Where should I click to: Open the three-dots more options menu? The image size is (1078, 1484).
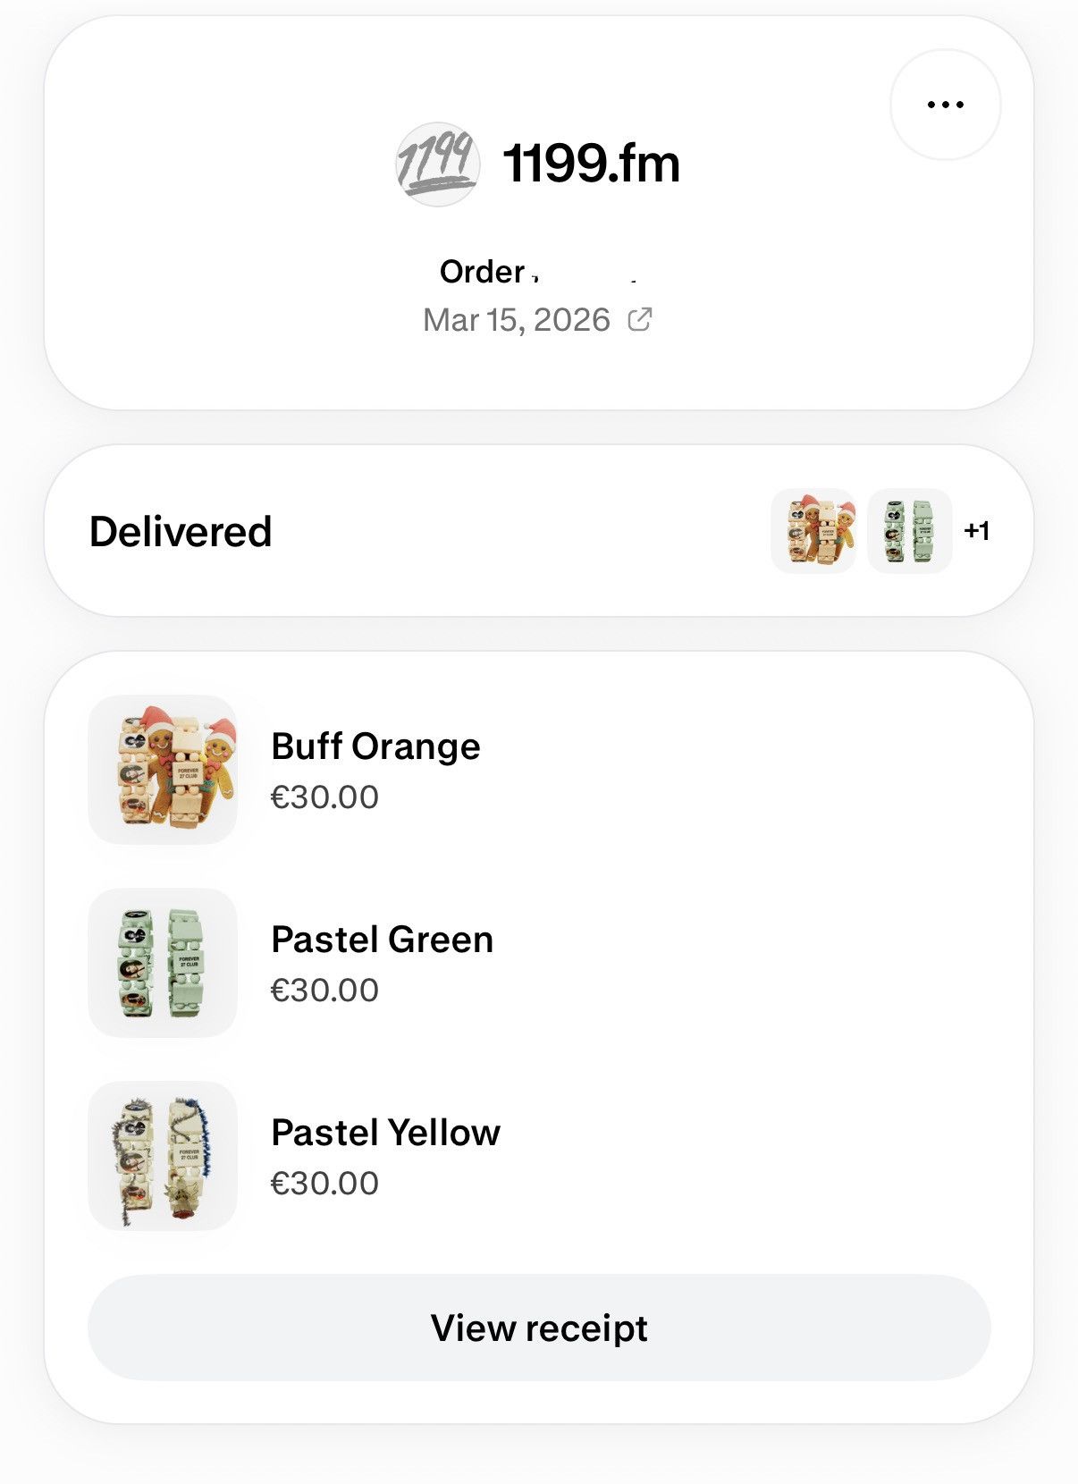click(x=945, y=105)
